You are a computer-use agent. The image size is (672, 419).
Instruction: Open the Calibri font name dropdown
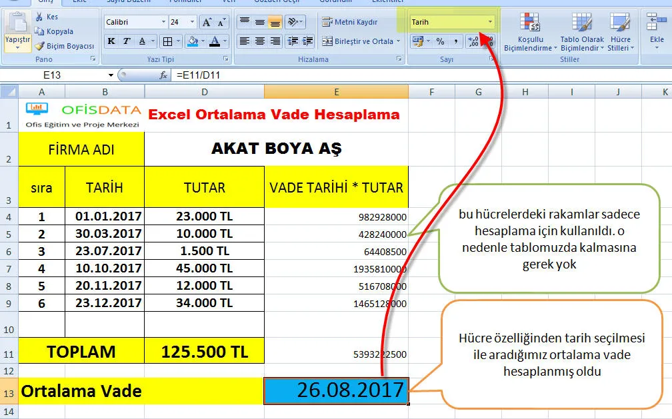(x=163, y=22)
